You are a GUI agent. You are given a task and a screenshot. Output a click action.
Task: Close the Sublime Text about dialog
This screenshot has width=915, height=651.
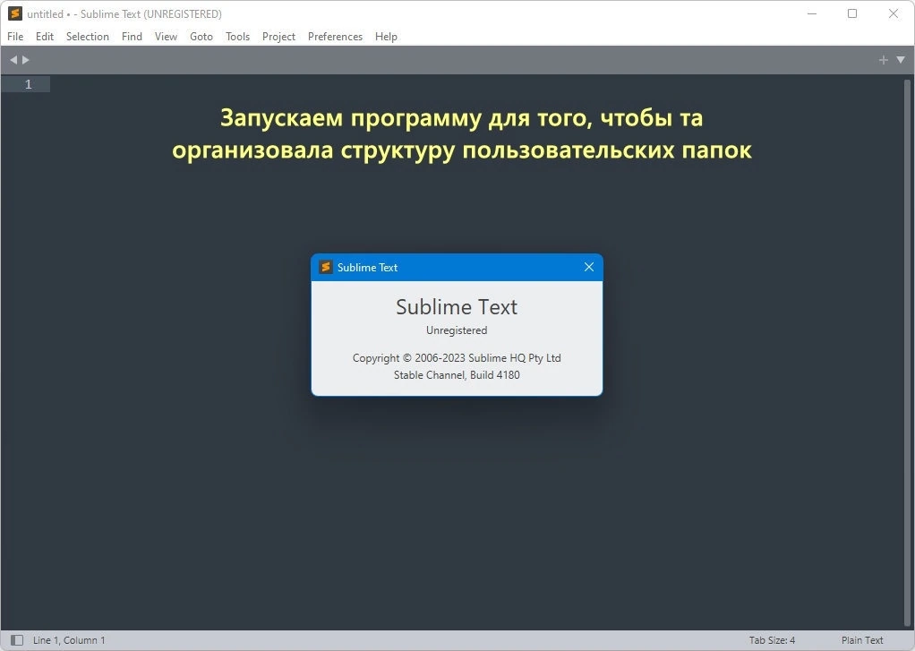click(589, 267)
